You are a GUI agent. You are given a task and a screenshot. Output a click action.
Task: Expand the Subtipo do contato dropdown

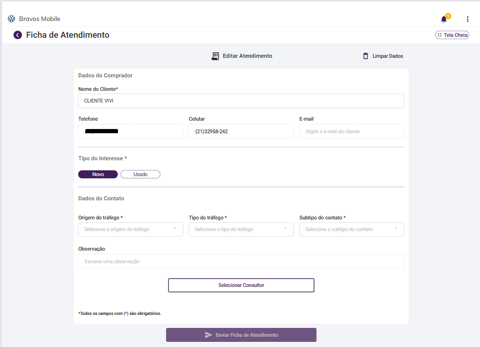(x=352, y=229)
